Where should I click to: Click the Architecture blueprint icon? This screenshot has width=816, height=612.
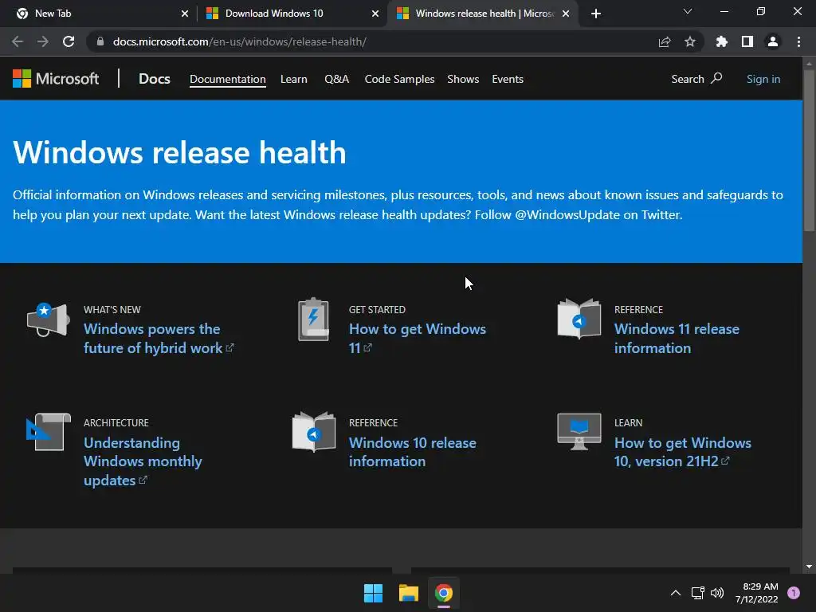49,433
